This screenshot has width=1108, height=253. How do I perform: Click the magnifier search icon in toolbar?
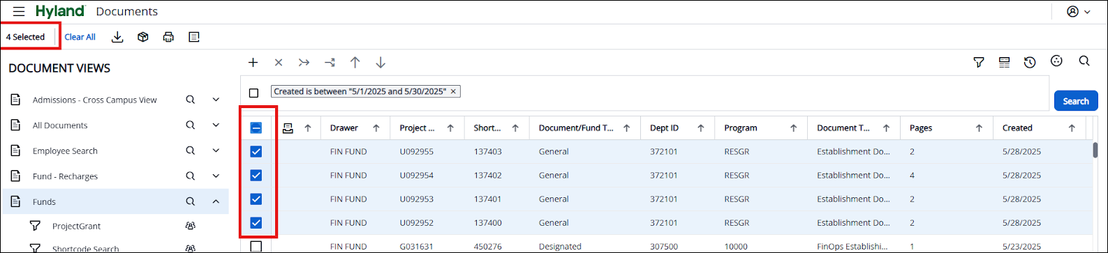pos(1084,61)
